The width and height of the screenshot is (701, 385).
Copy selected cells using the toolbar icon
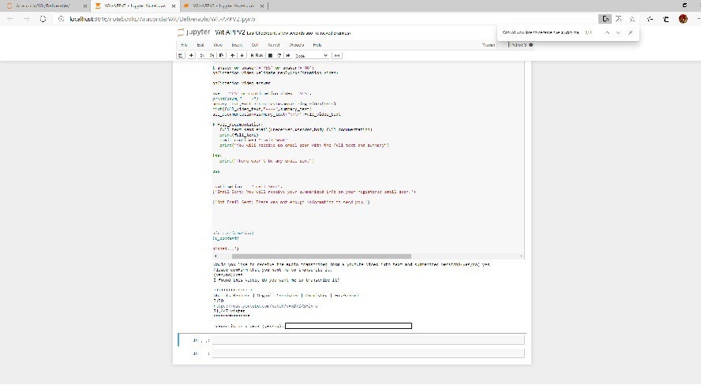click(x=212, y=55)
